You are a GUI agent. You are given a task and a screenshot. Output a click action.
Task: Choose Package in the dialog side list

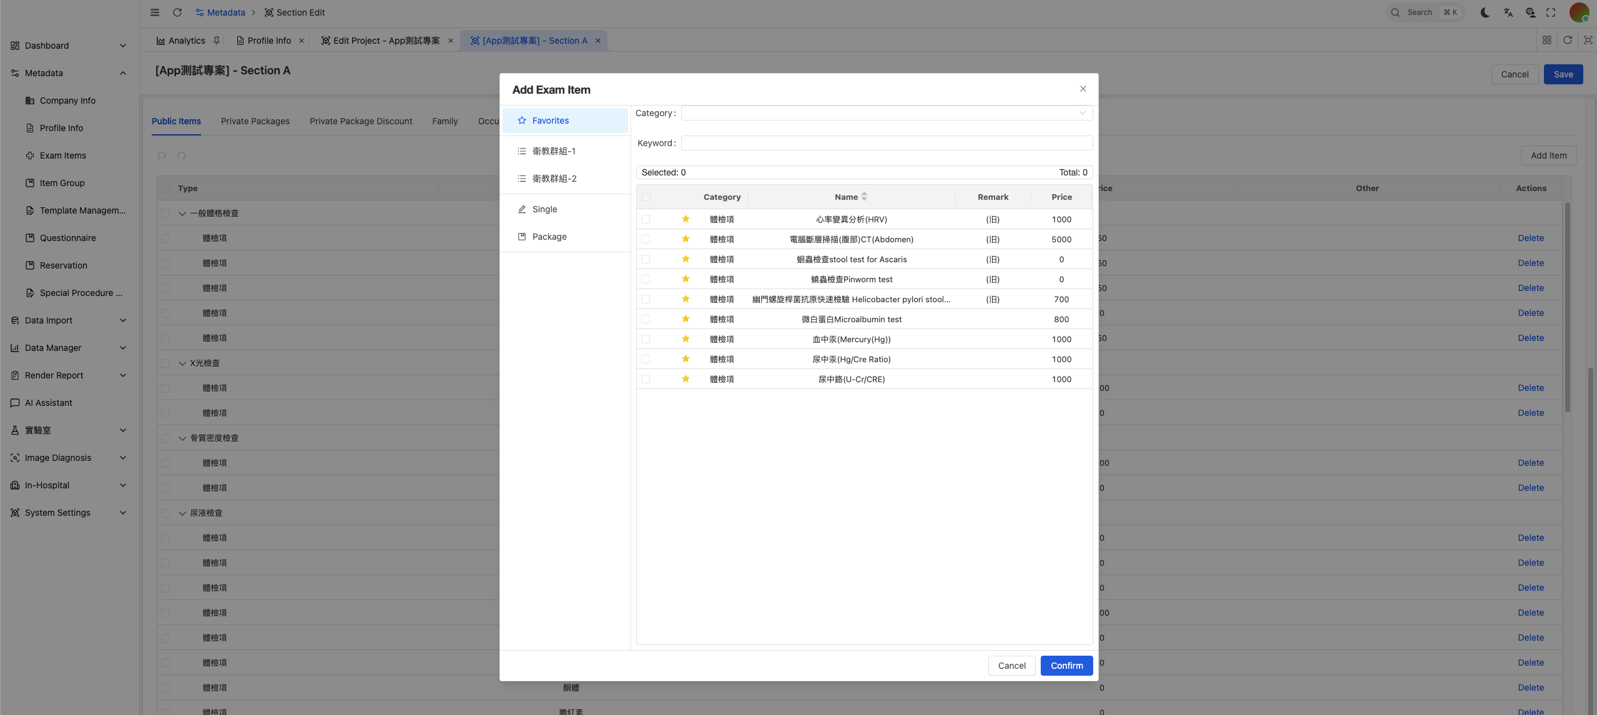click(565, 237)
